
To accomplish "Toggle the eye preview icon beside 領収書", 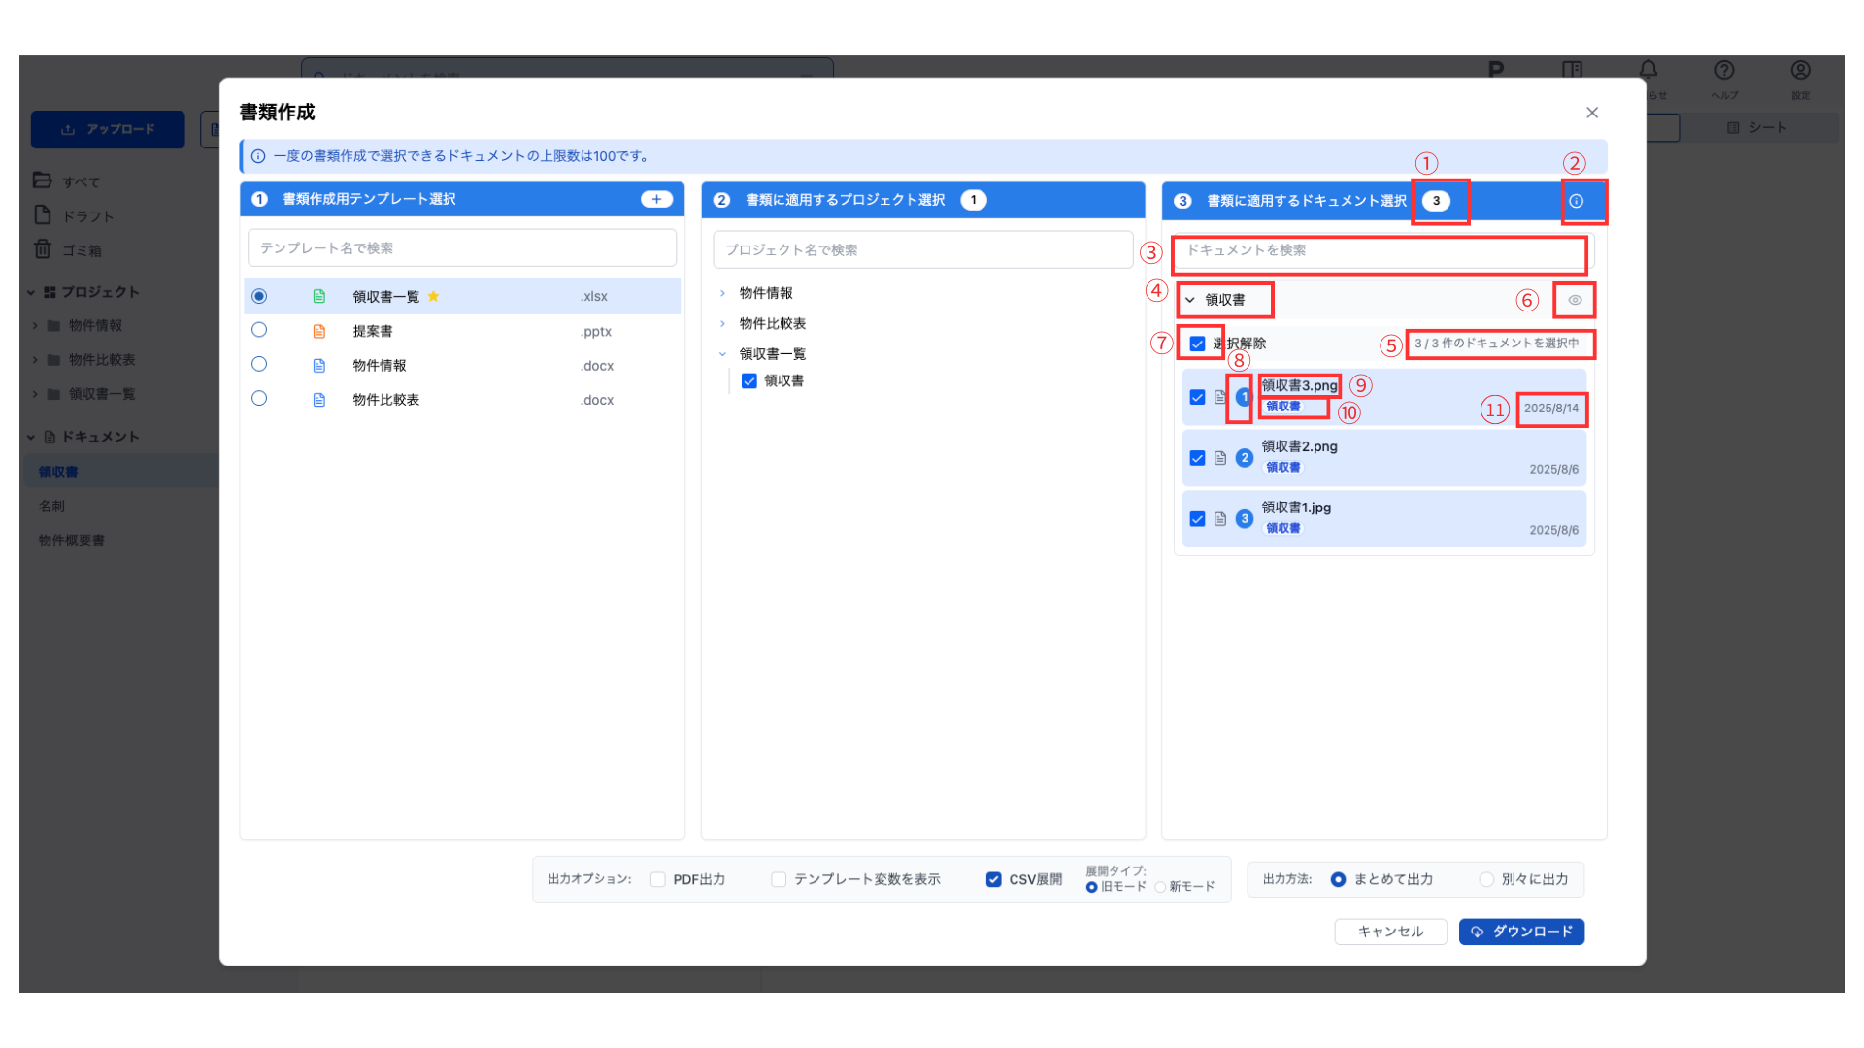I will click(1575, 300).
